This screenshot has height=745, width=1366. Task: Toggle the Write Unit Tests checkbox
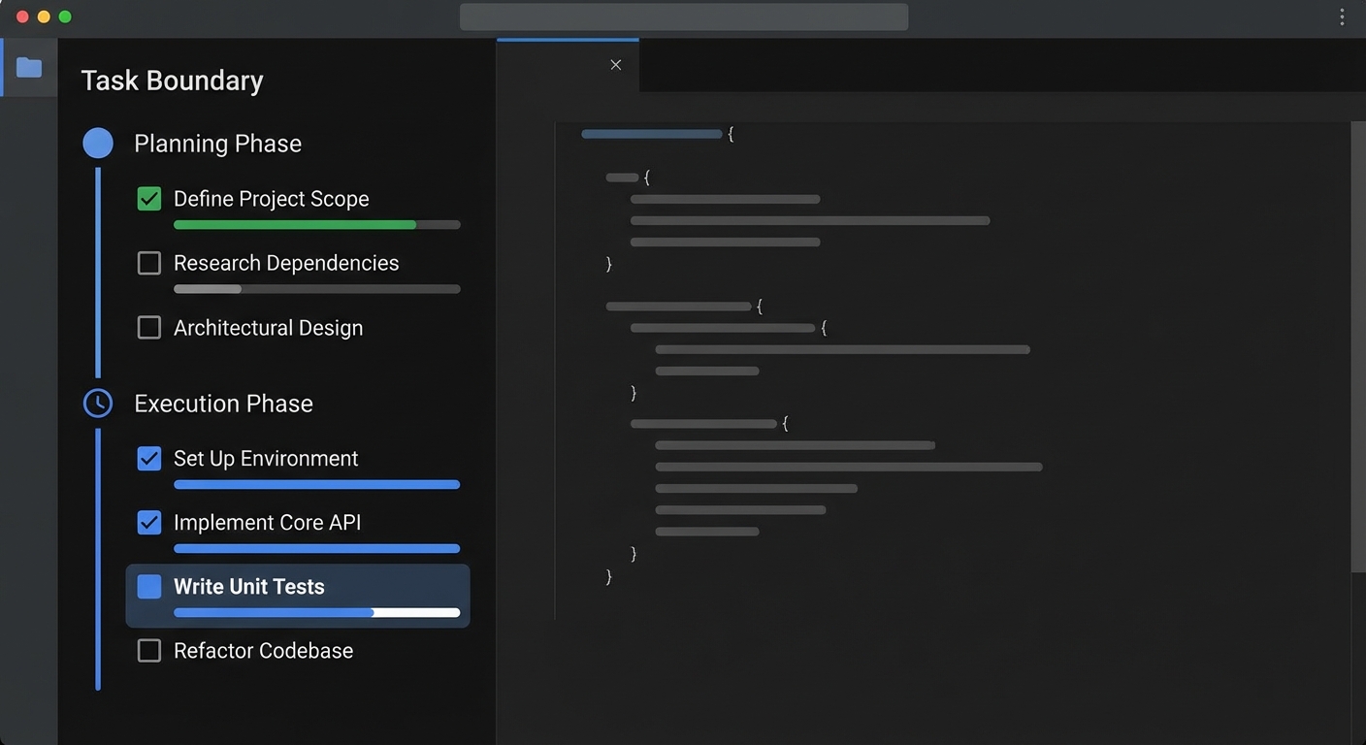point(149,587)
